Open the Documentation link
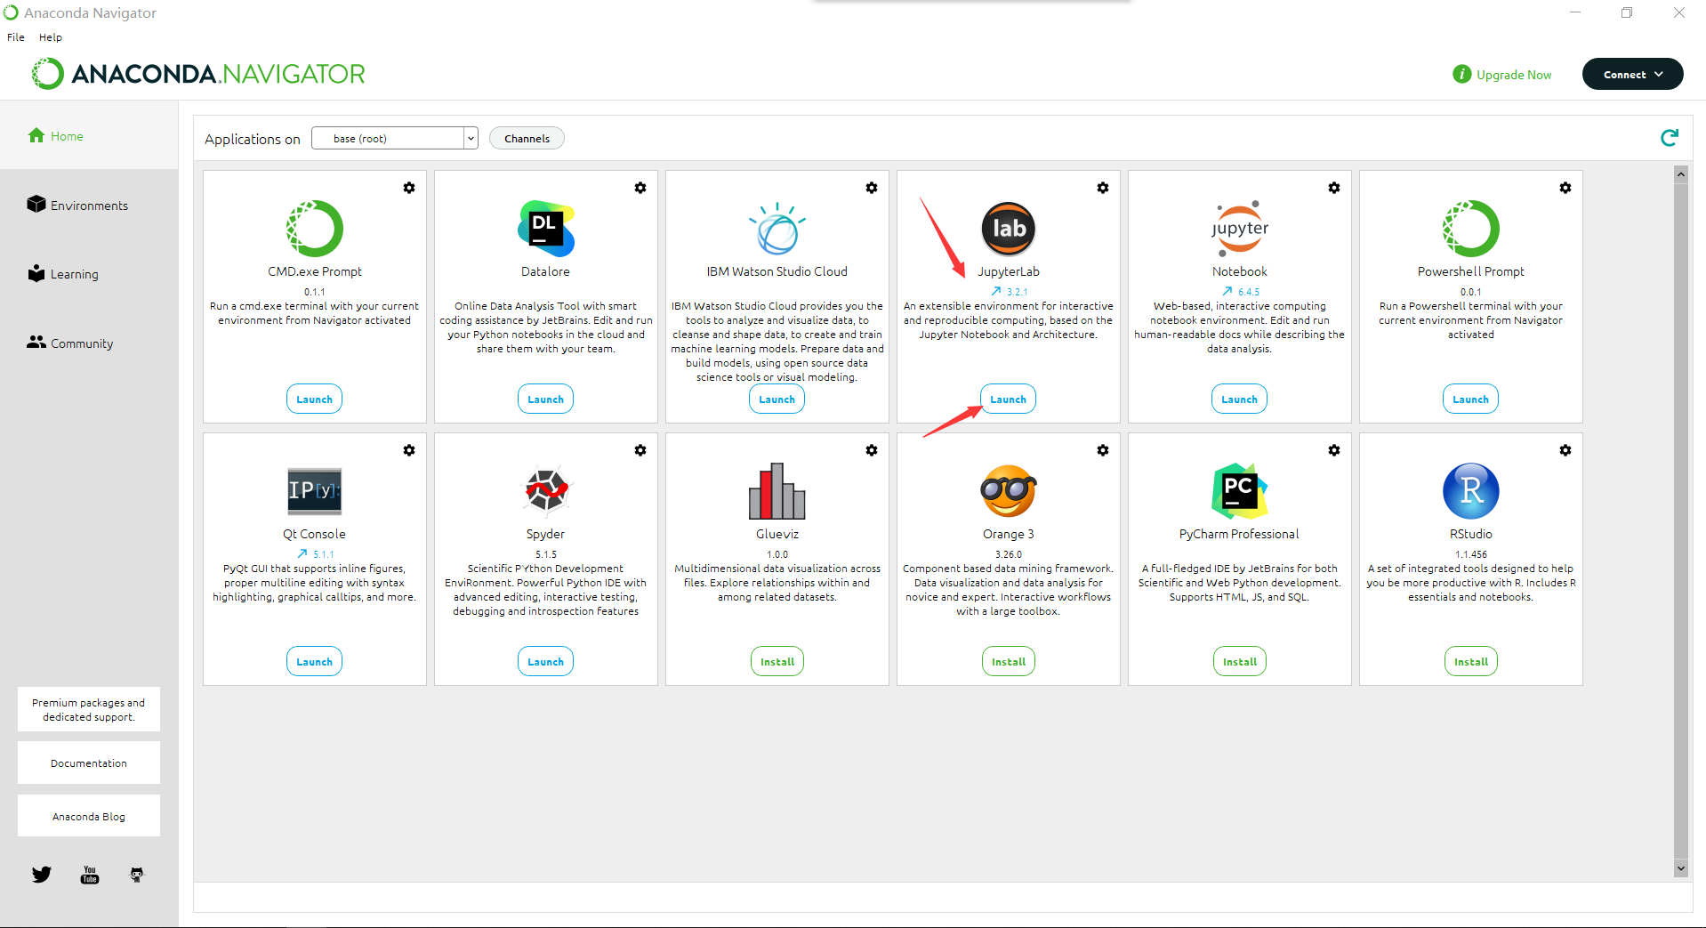The width and height of the screenshot is (1706, 928). click(x=89, y=763)
